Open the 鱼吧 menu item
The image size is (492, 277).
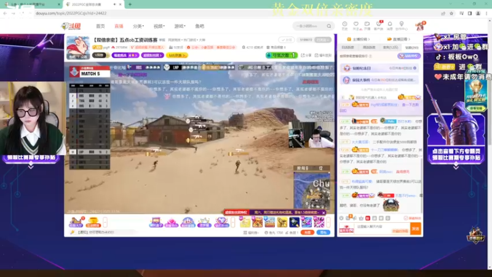point(199,26)
